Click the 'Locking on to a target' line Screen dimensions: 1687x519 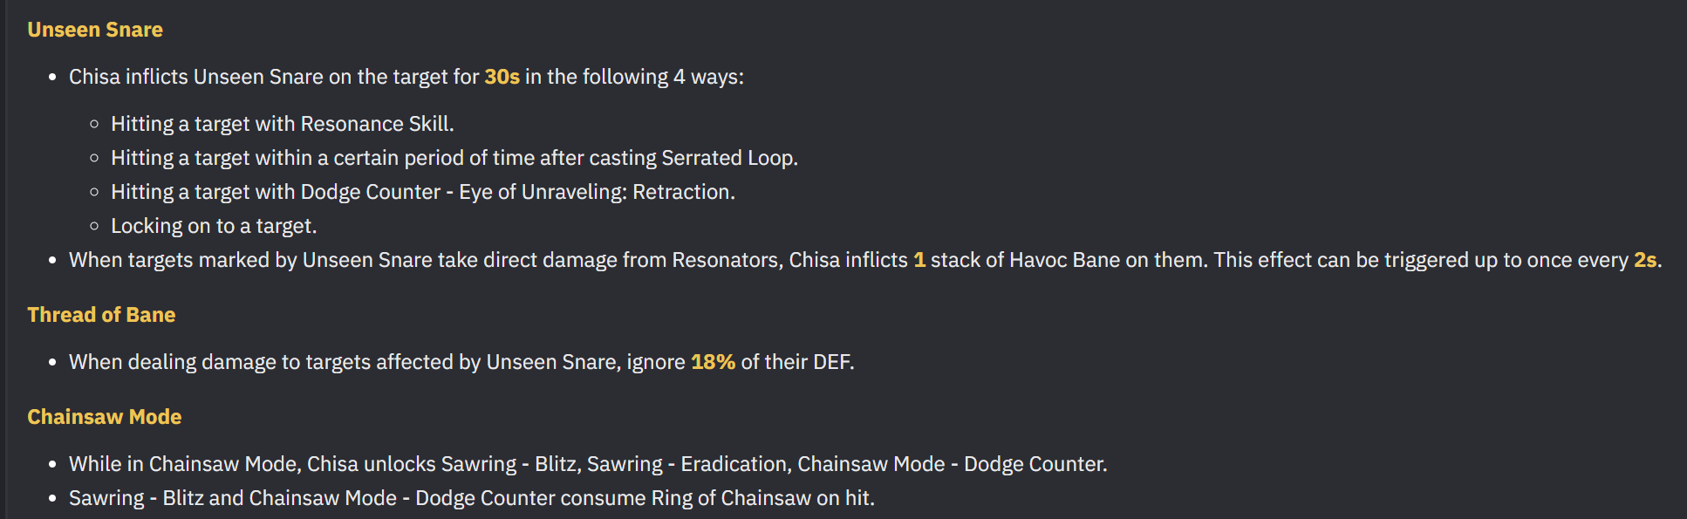tap(213, 226)
